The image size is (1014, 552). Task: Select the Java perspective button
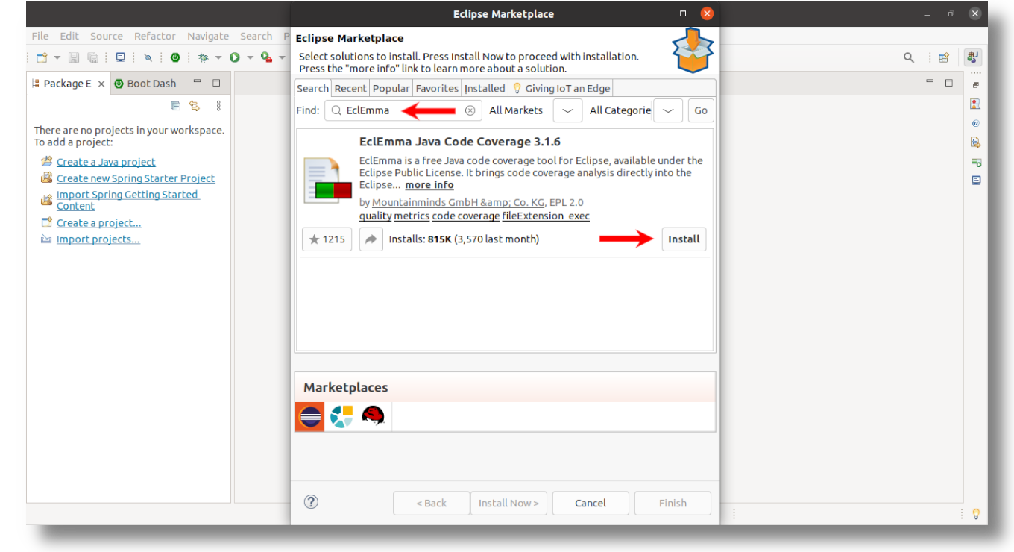pos(972,57)
